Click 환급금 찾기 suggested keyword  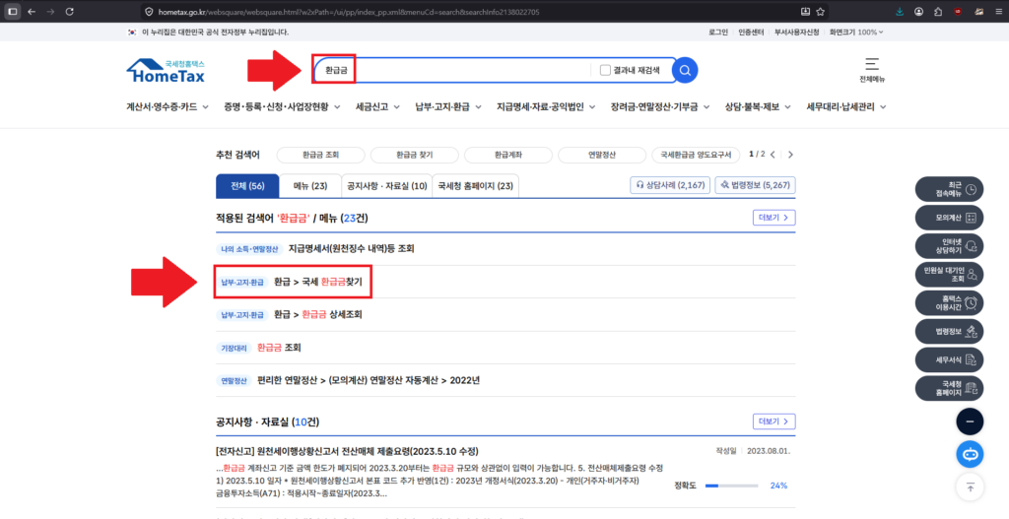click(x=415, y=155)
